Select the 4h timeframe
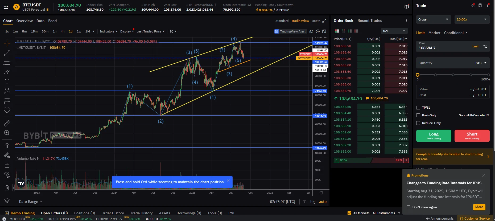This screenshot has width=495, height=221. 63,31
